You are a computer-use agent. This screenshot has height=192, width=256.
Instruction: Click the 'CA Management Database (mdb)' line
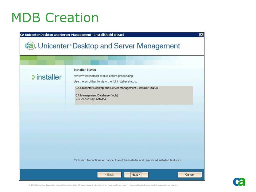[x=97, y=95]
